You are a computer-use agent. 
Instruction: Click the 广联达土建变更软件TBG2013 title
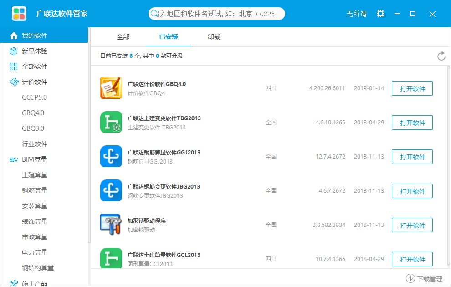pyautogui.click(x=164, y=118)
